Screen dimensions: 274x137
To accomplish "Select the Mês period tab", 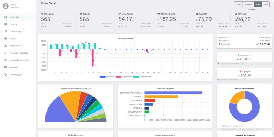I will (258, 4).
